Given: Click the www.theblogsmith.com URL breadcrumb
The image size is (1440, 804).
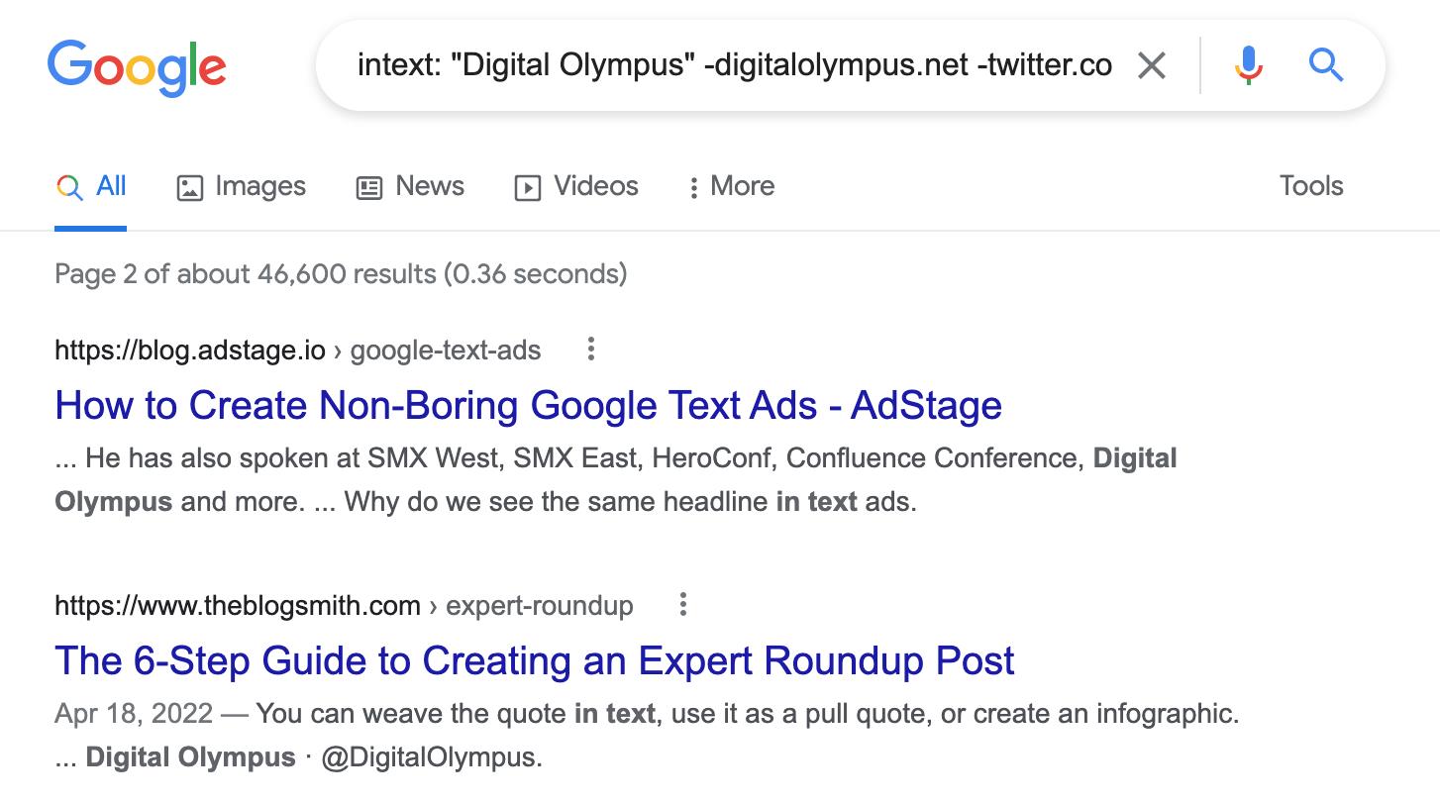Looking at the screenshot, I should coord(344,606).
